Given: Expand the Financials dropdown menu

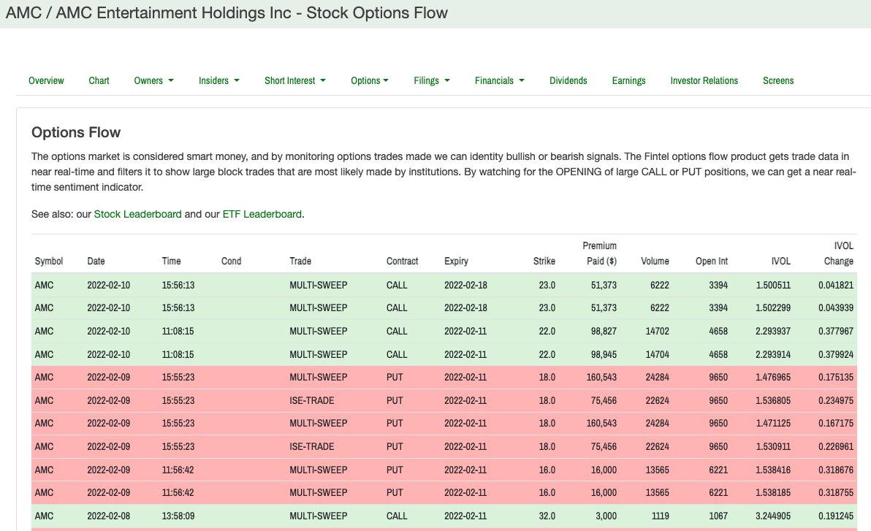Looking at the screenshot, I should point(499,80).
